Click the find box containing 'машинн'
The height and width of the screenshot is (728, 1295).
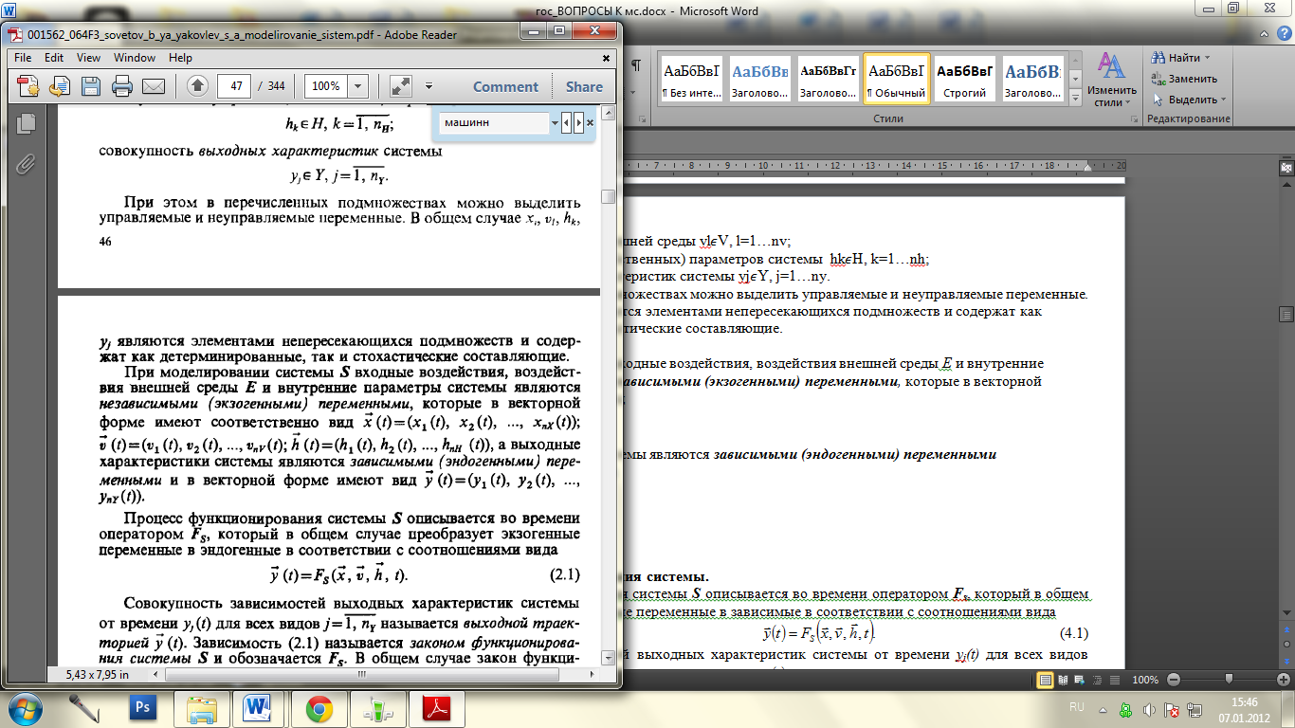tap(495, 122)
